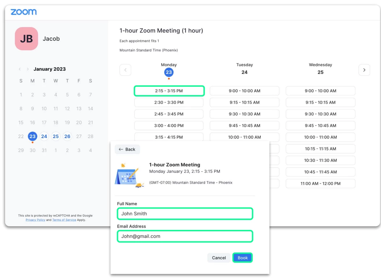Select the Wednesday 25 column header

click(x=321, y=69)
